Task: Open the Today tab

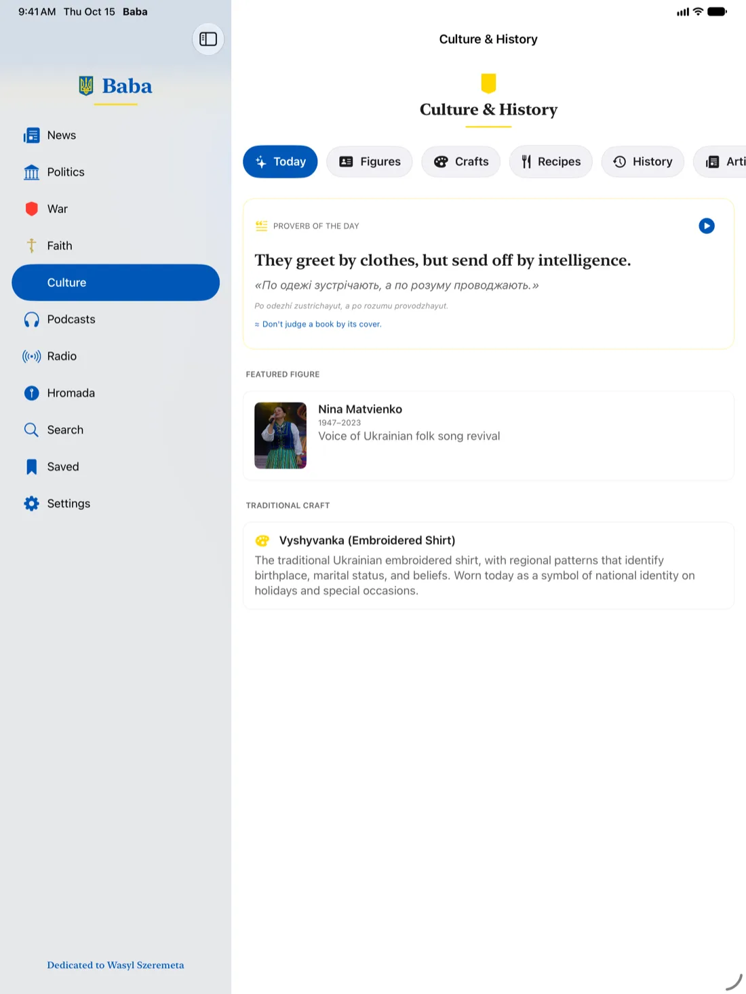Action: [280, 161]
